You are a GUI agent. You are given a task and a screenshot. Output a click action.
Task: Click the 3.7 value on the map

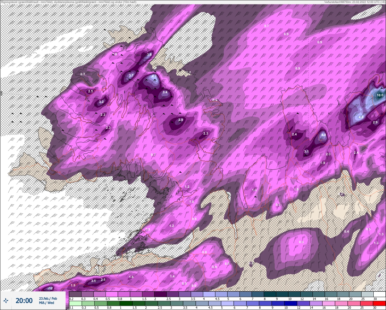click(x=131, y=75)
